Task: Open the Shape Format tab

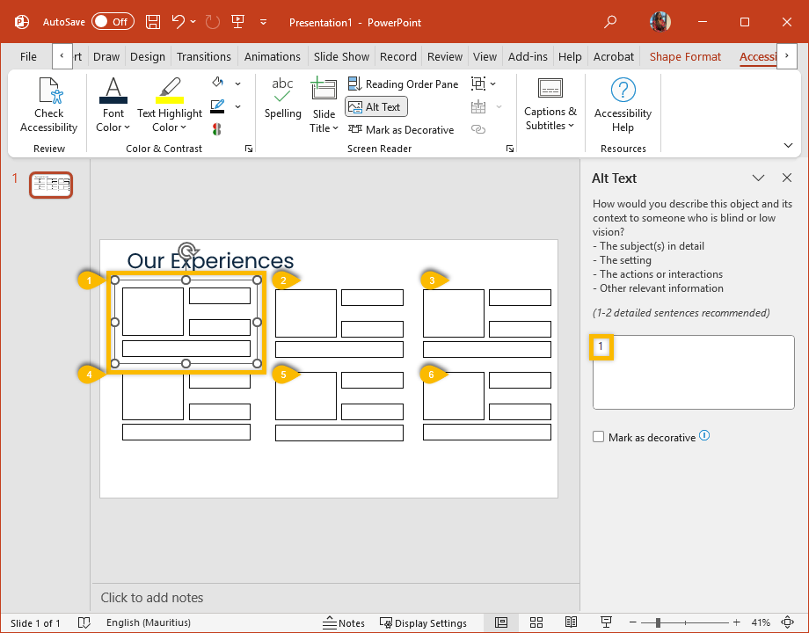Action: point(685,56)
